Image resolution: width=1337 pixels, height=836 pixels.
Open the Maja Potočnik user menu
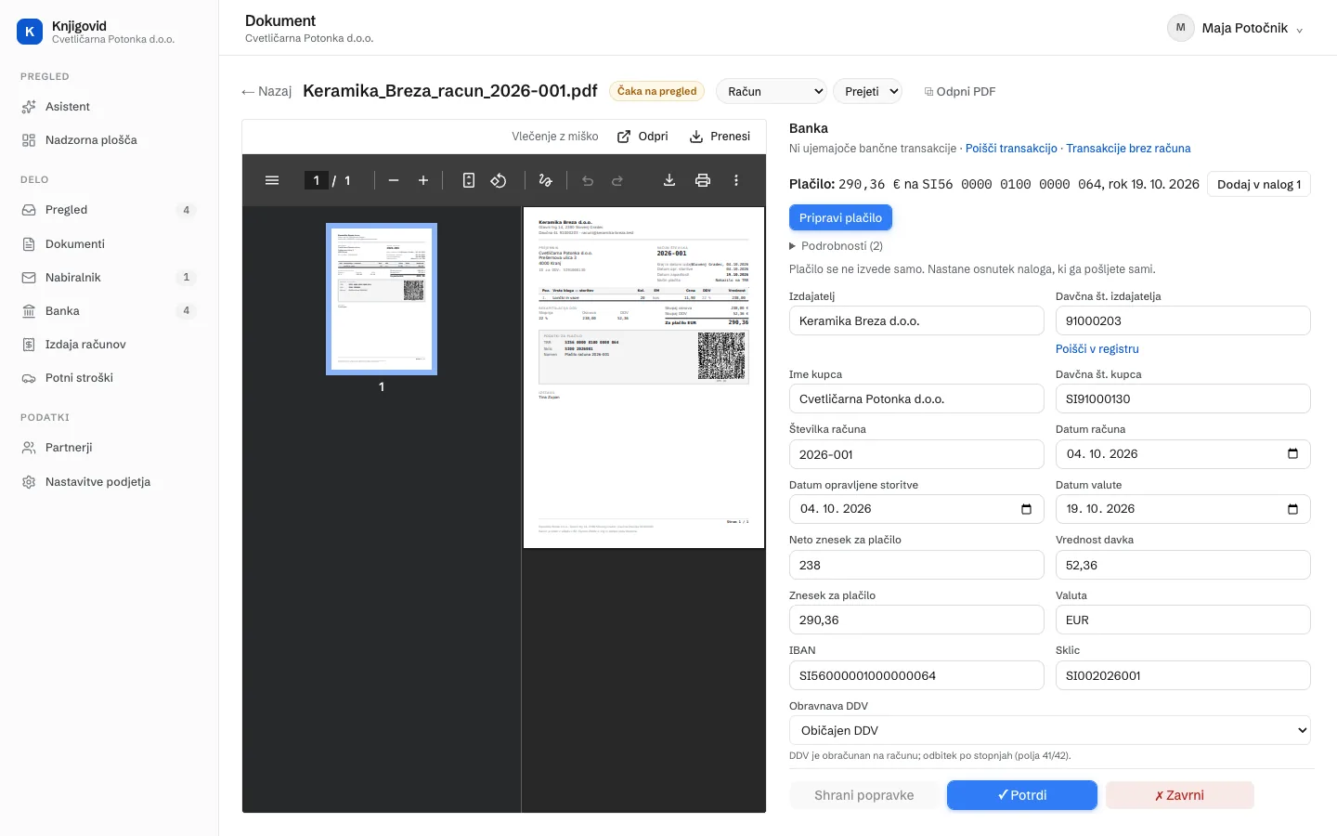[1236, 28]
